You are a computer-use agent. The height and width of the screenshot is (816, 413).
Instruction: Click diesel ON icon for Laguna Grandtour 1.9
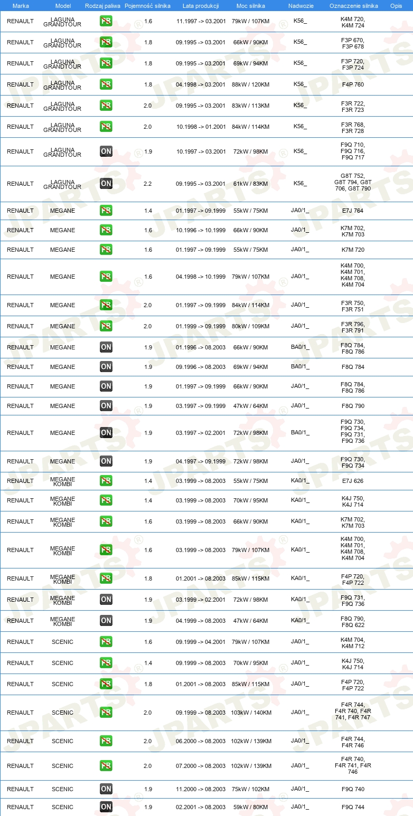(x=106, y=151)
